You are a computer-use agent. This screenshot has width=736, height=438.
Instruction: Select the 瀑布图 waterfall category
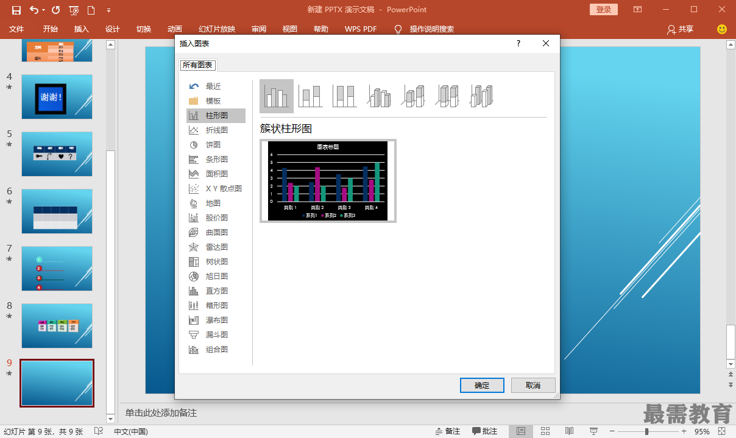click(x=216, y=320)
